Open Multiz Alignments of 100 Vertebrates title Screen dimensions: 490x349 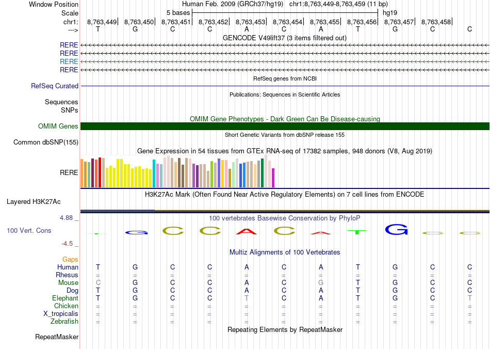click(285, 252)
